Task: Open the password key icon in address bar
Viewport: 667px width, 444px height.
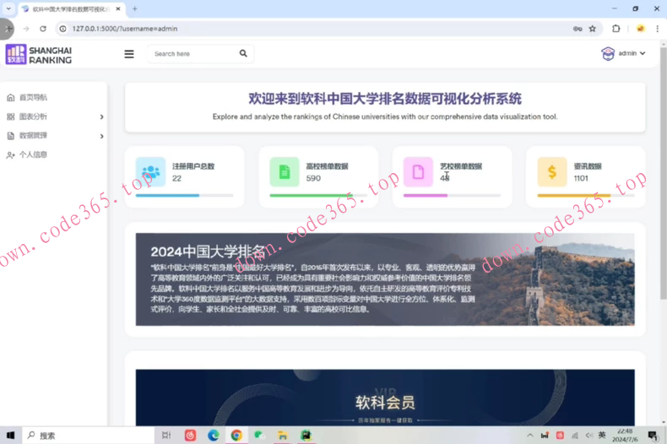Action: pyautogui.click(x=578, y=29)
